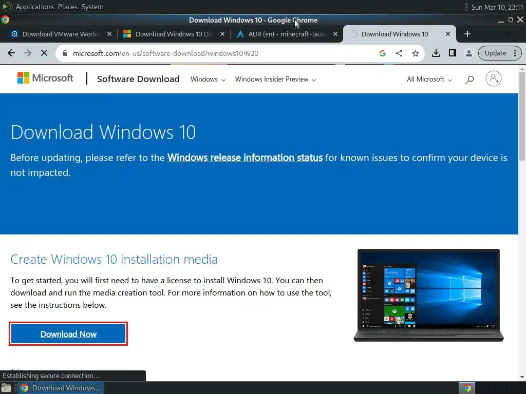Share this page icon
This screenshot has width=526, height=394.
tap(399, 53)
